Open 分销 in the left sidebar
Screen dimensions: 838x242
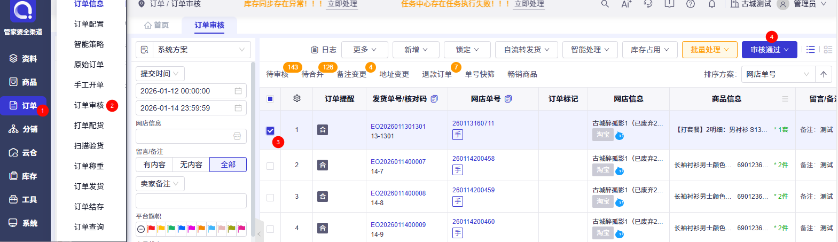tap(24, 129)
